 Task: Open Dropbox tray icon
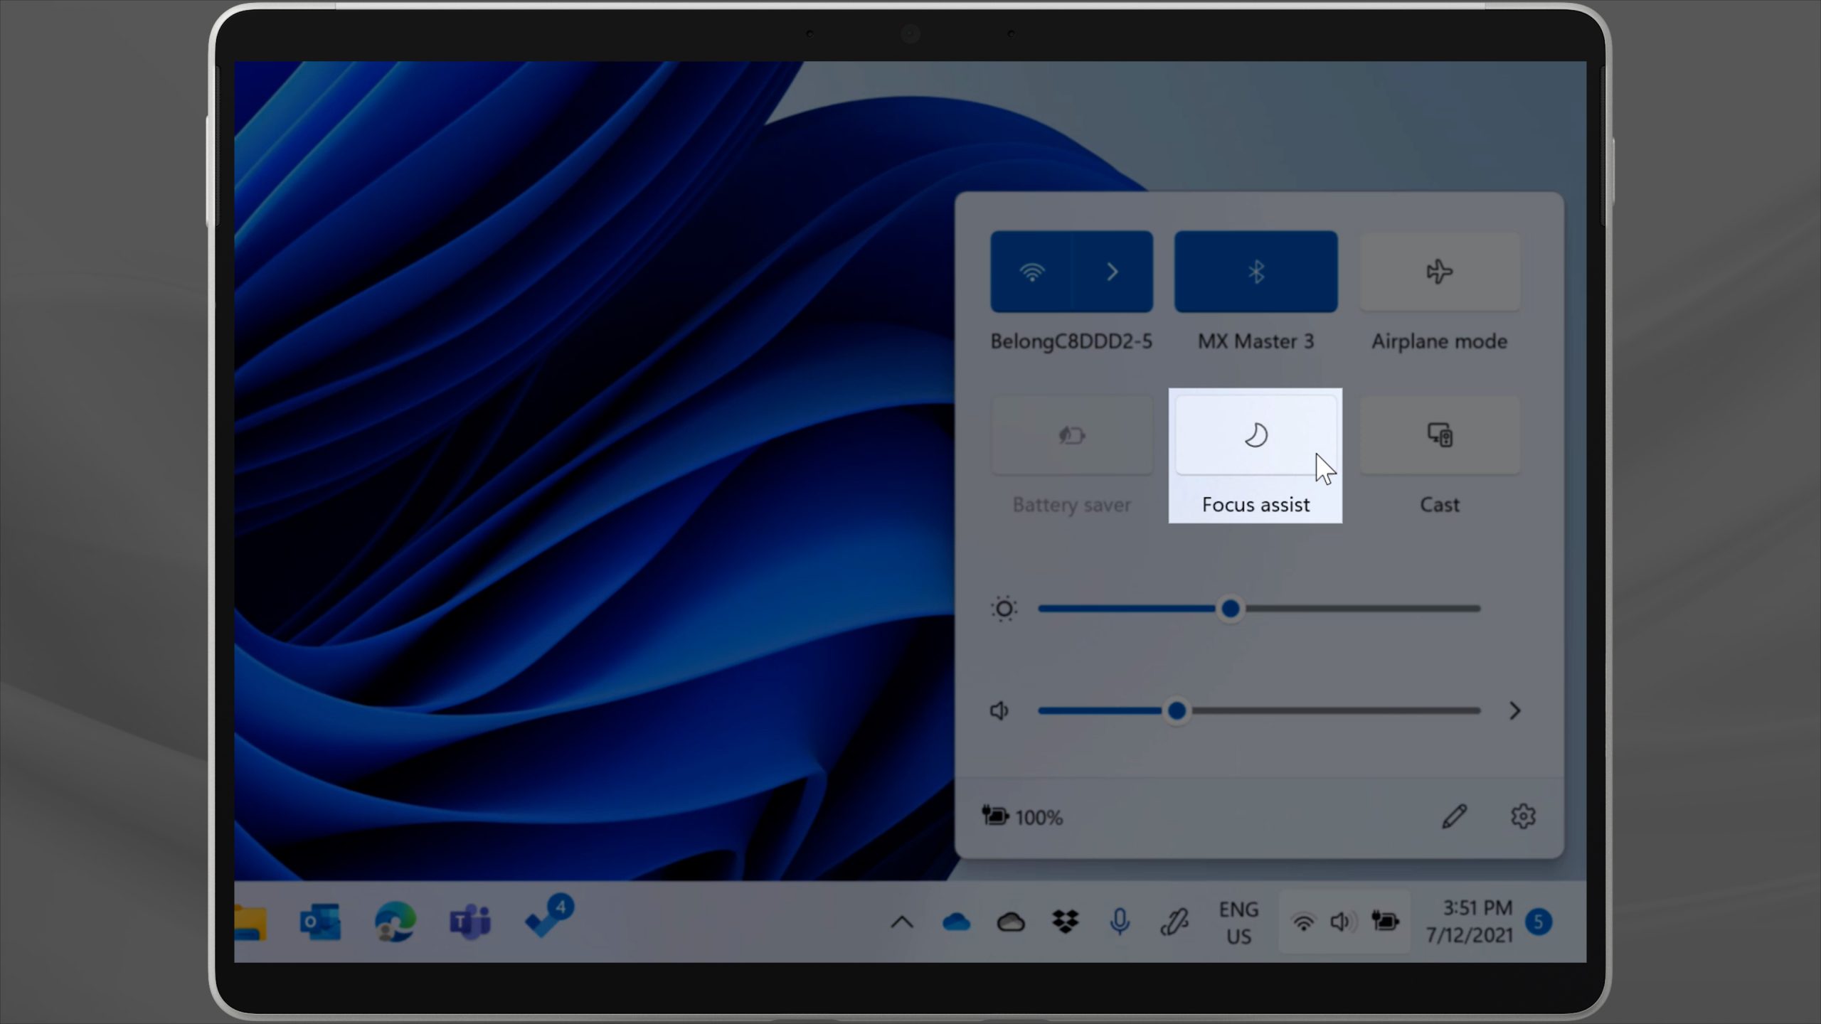point(1065,922)
